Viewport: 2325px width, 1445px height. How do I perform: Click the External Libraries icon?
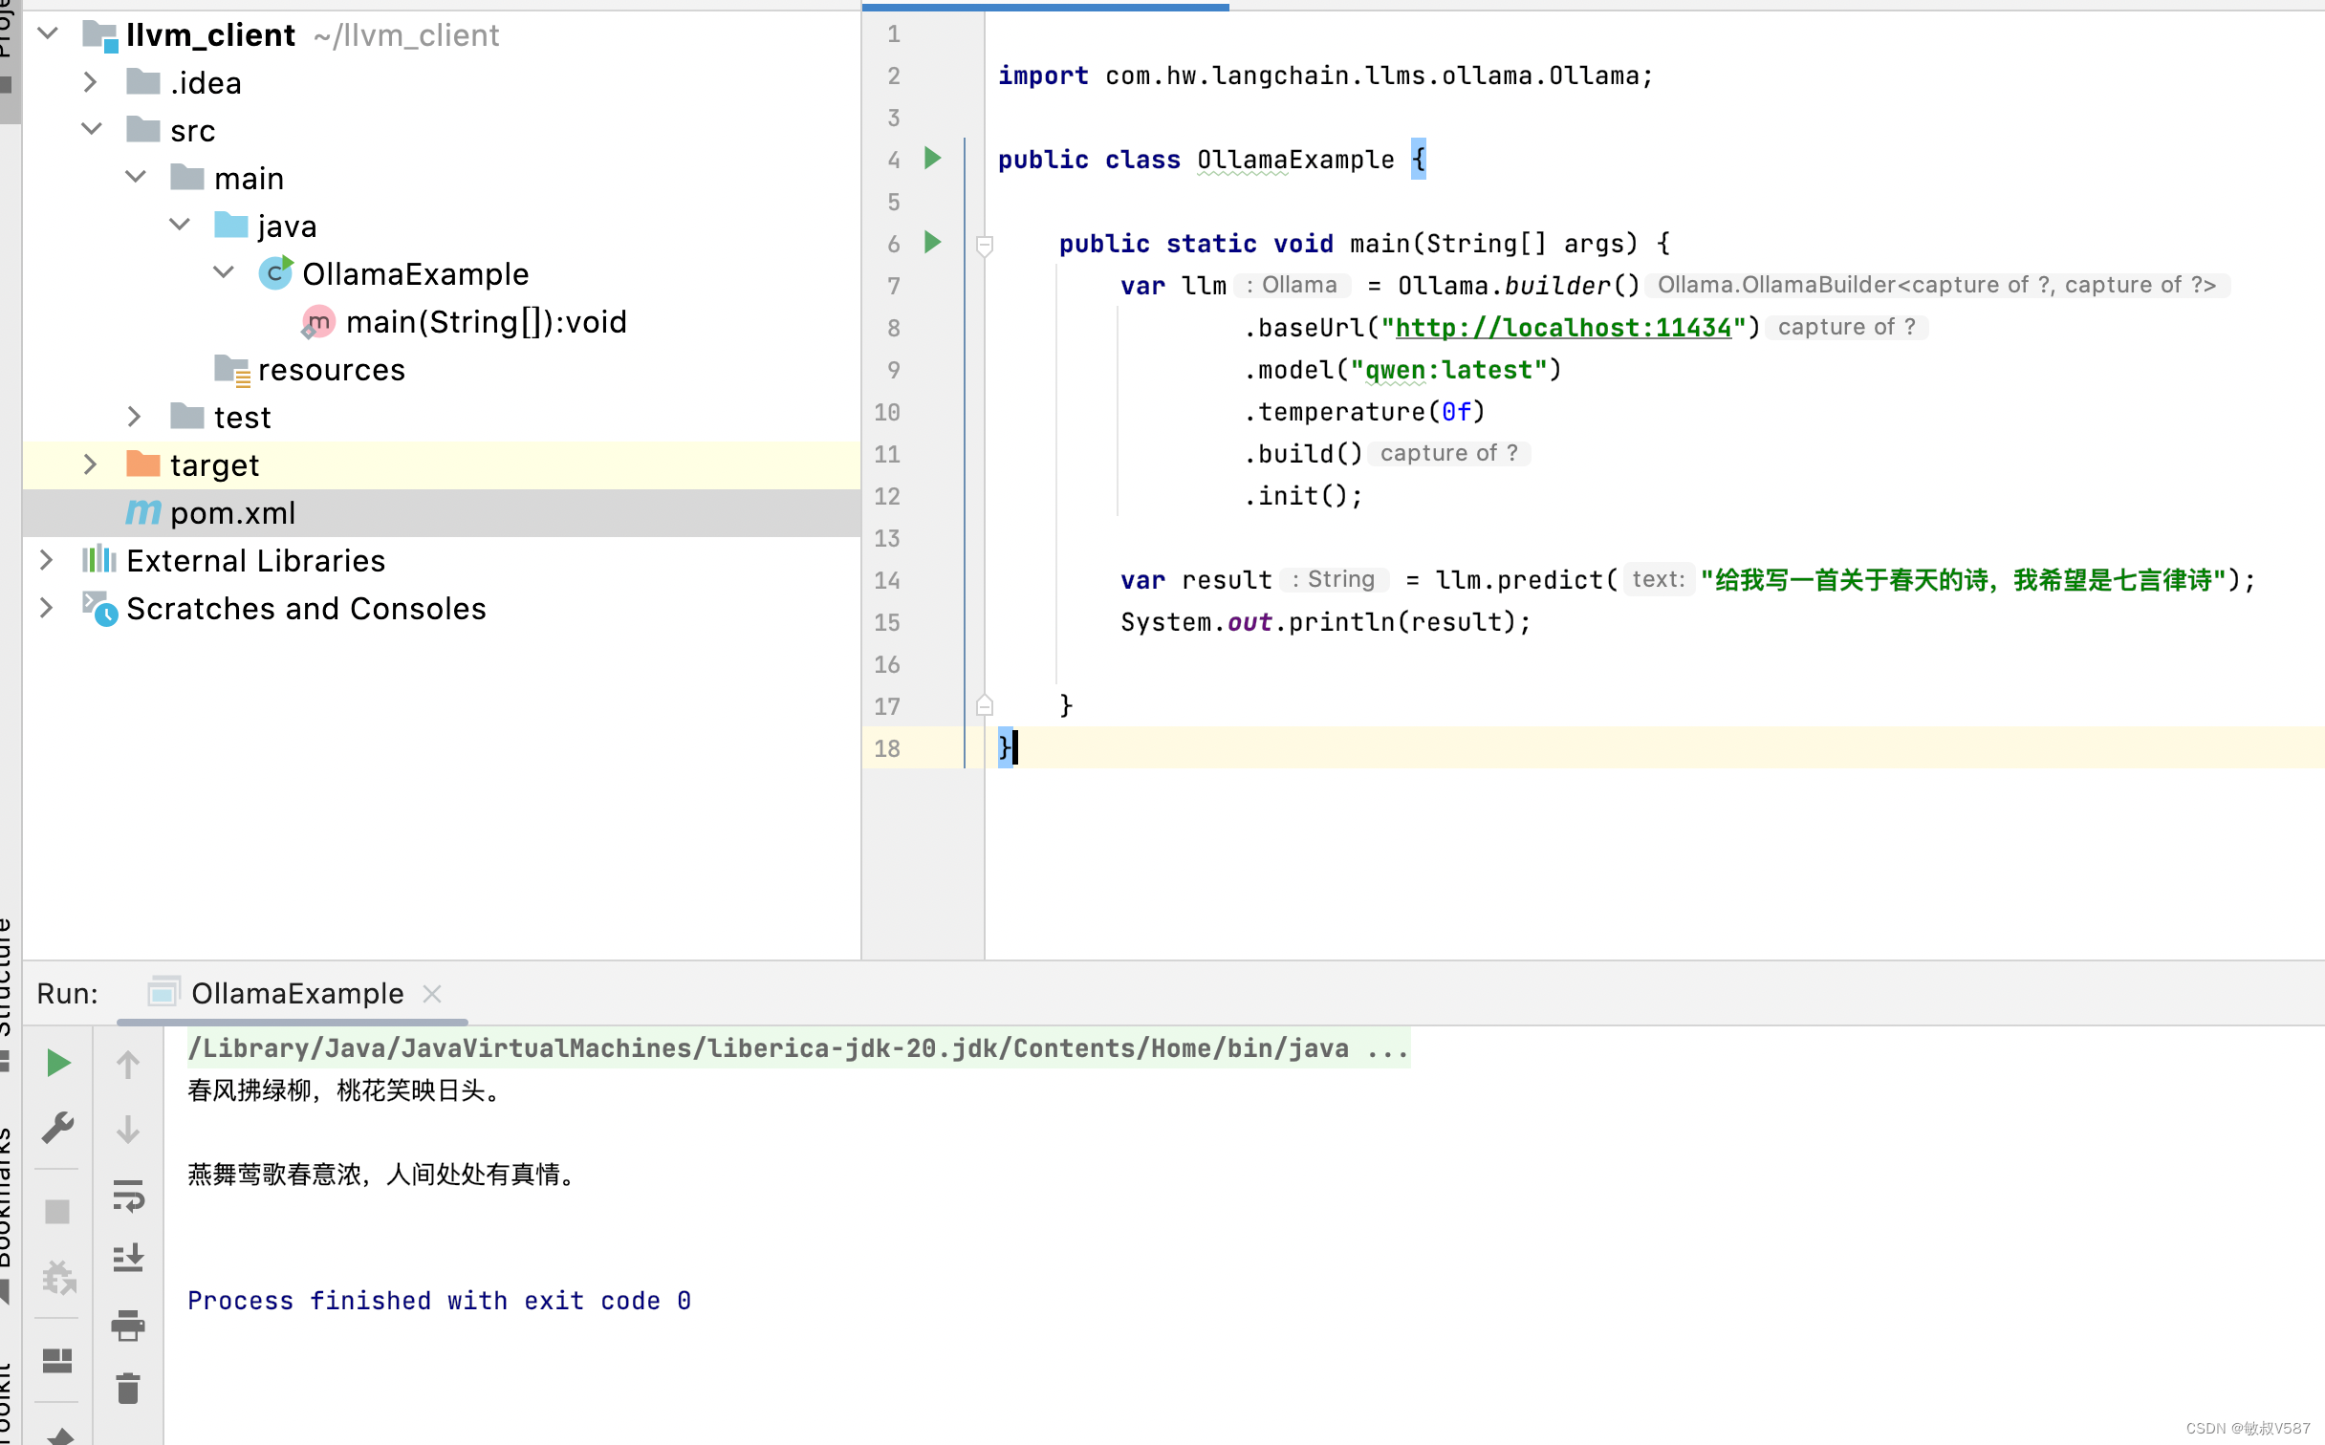[x=99, y=559]
